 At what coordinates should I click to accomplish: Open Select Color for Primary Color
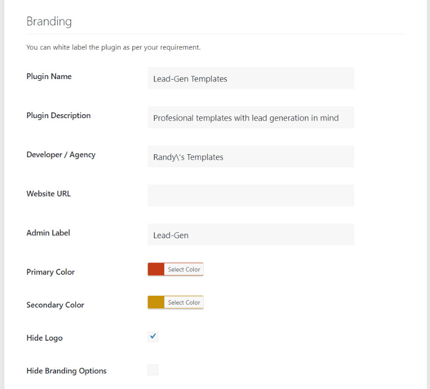click(184, 269)
